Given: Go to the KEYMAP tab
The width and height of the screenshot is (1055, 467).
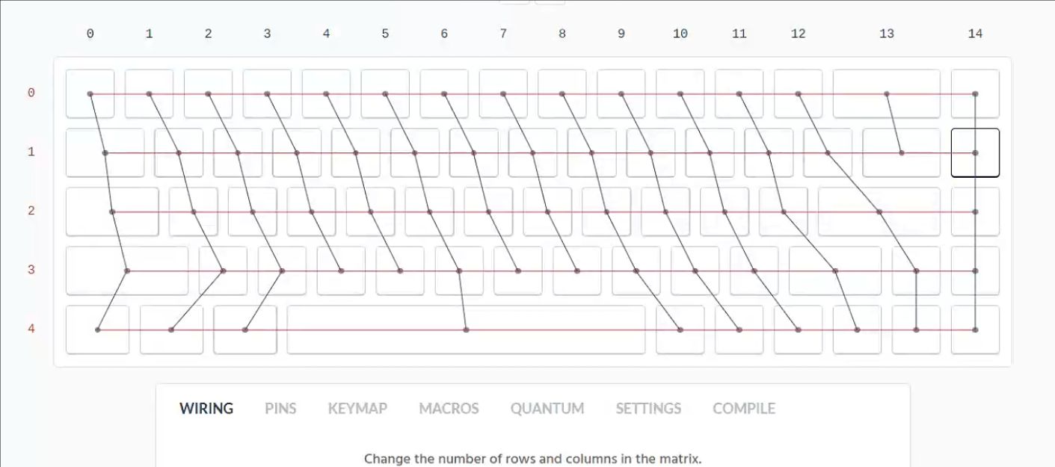Looking at the screenshot, I should [357, 409].
